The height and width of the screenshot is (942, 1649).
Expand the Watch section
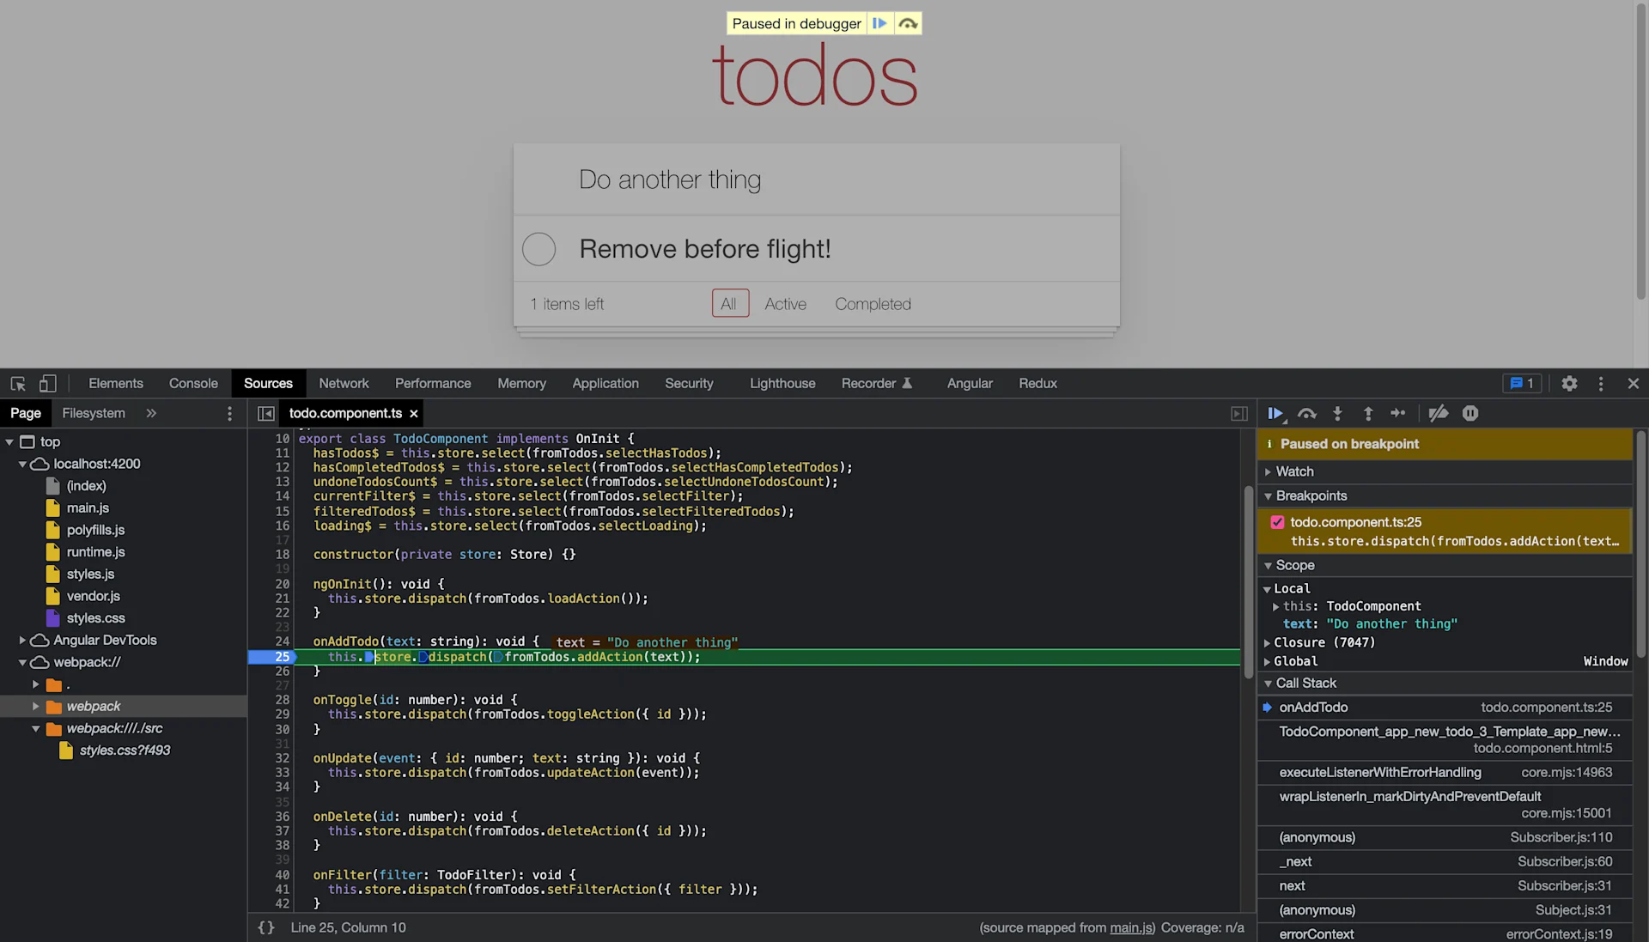coord(1269,471)
